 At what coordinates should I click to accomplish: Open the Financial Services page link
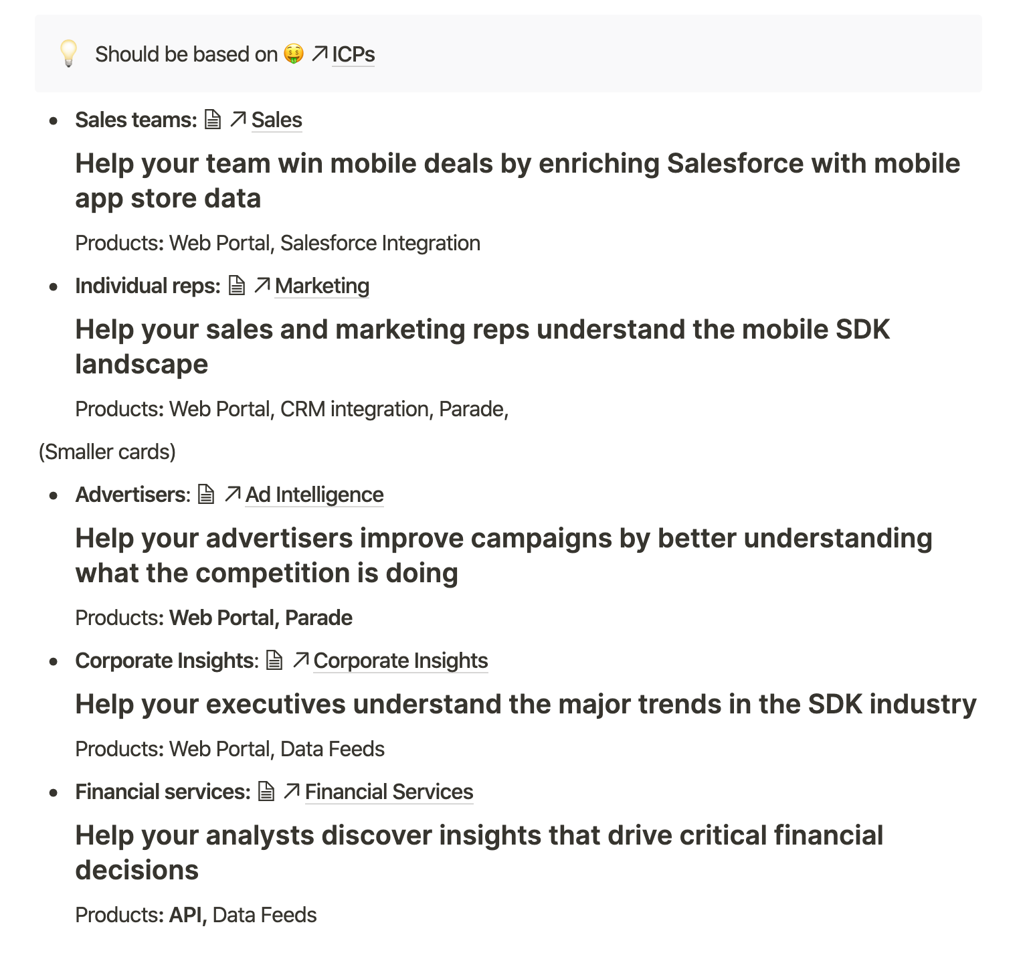(389, 792)
